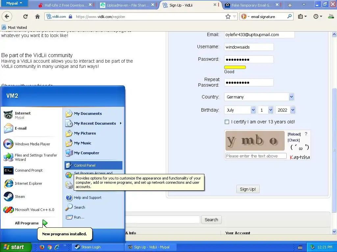Expand All Programs list
Screen dimensions: 337x252
click(31, 223)
